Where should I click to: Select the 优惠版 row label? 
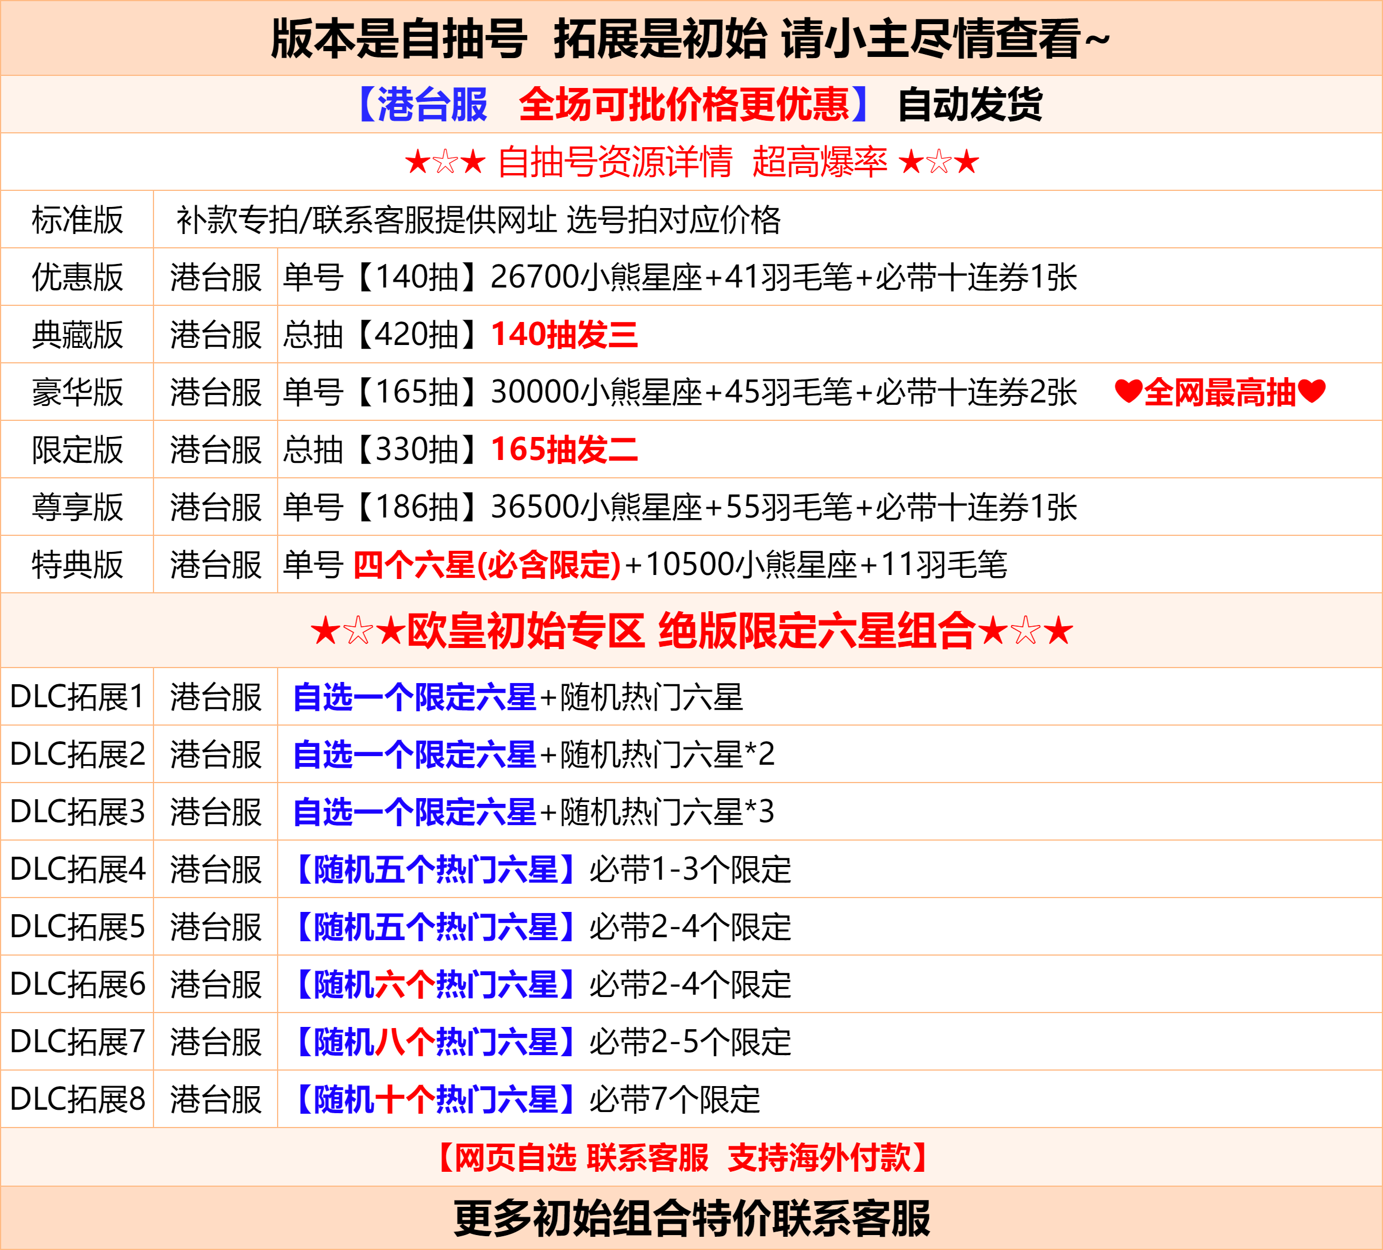77,278
